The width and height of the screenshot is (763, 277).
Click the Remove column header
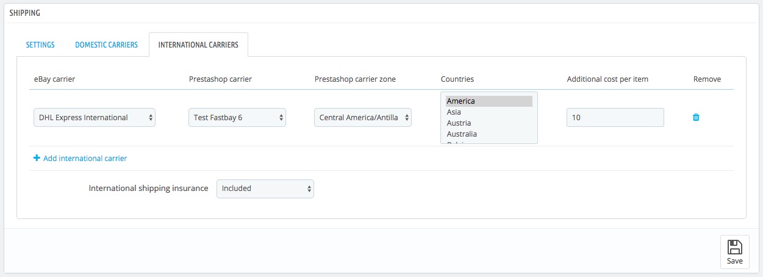[x=707, y=79]
